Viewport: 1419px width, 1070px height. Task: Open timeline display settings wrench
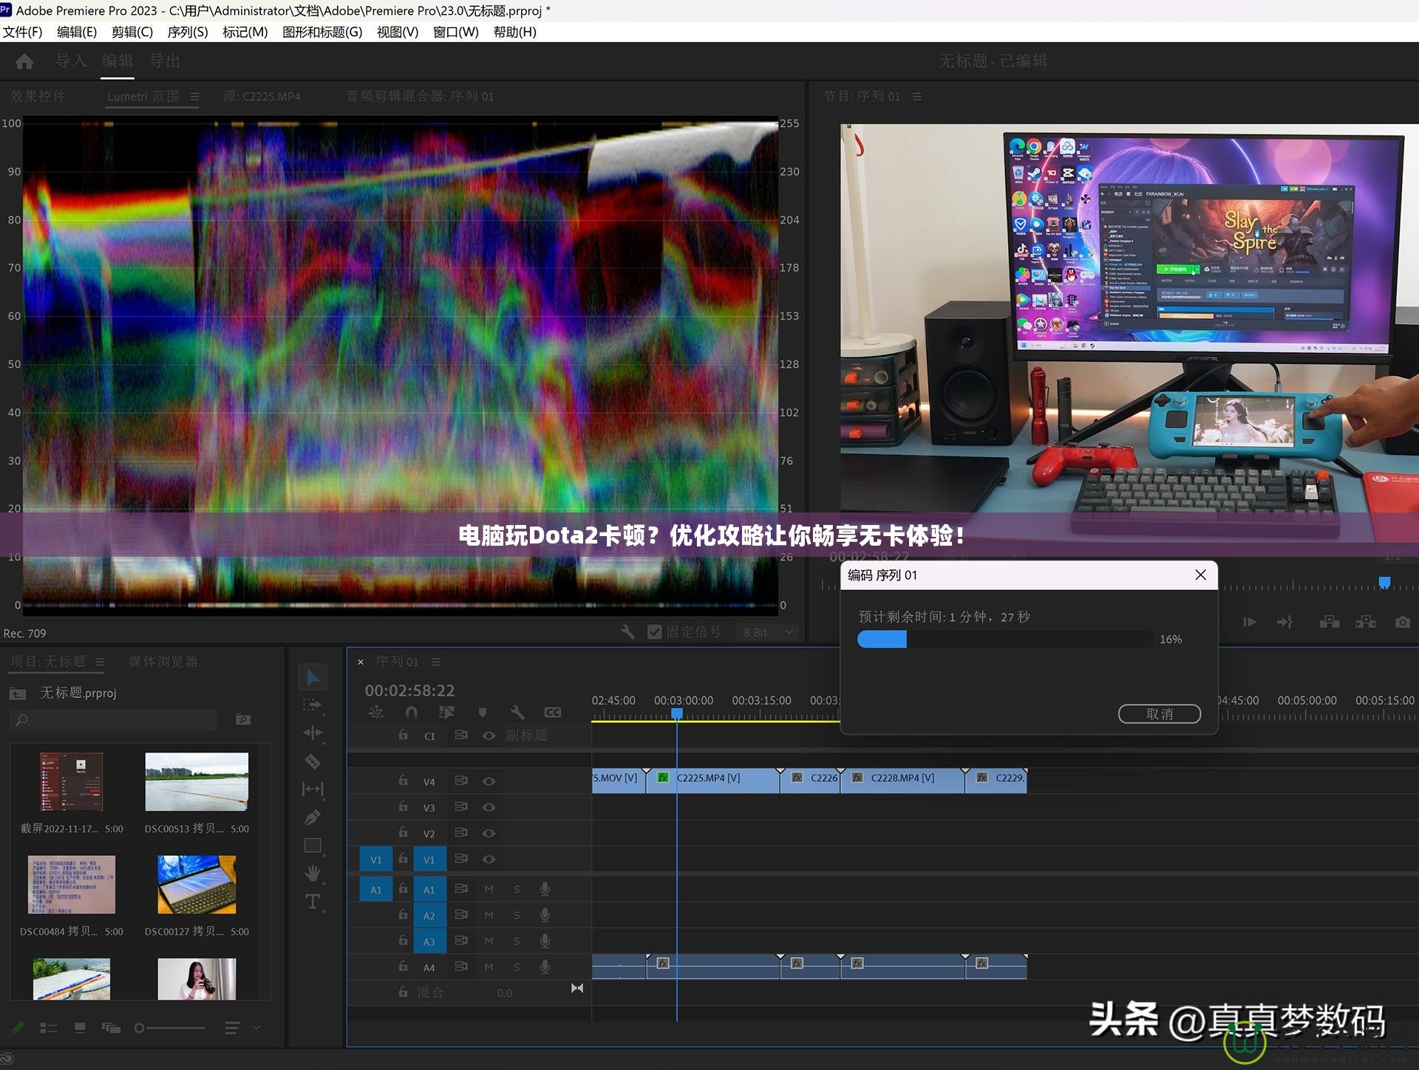517,713
